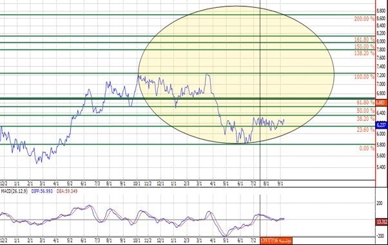Image resolution: width=388 pixels, height=245 pixels.
Task: Select the 138.20 % extension label
Action: click(x=364, y=53)
